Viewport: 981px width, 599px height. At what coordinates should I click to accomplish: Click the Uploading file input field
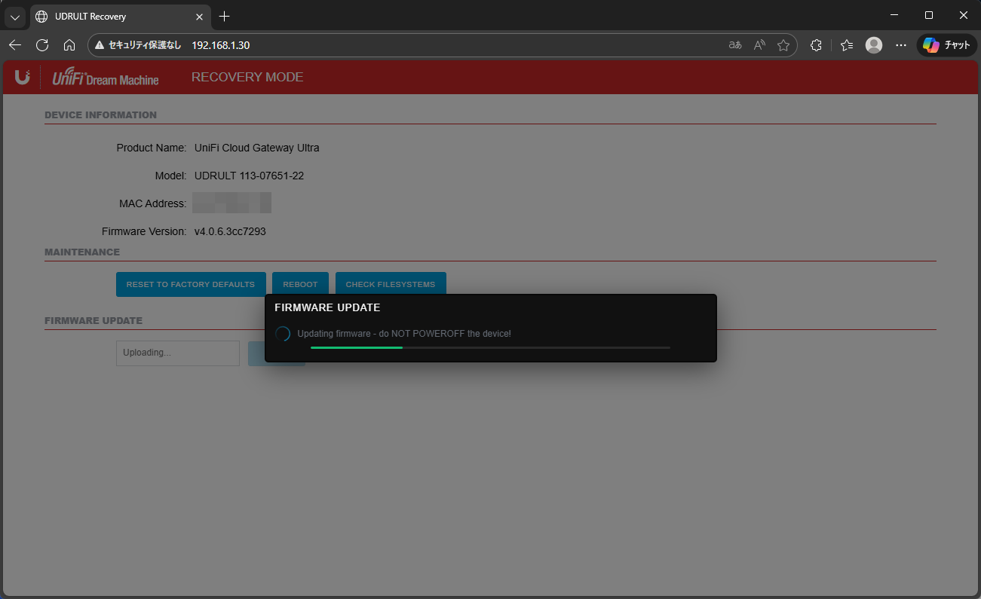178,353
